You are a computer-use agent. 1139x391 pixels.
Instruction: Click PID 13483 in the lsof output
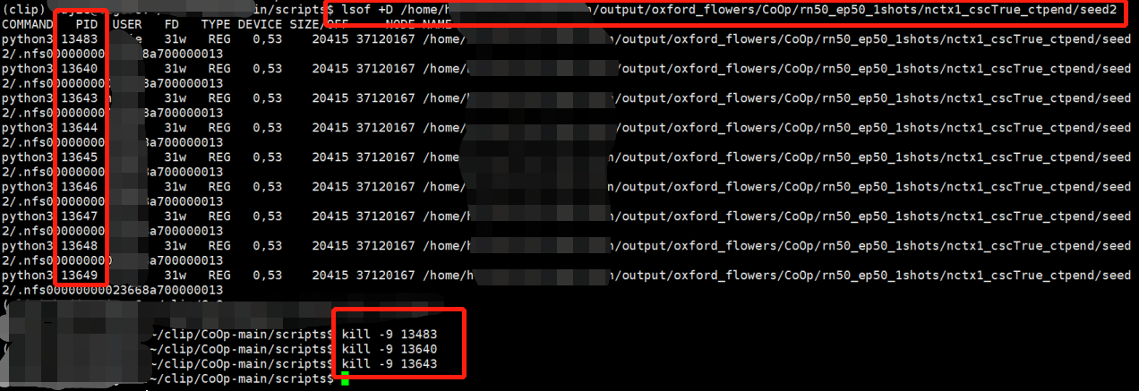click(80, 39)
